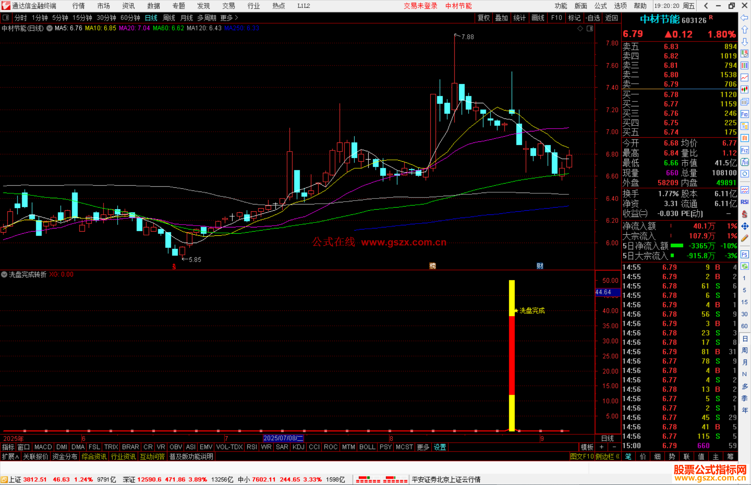This screenshot has height=485, width=751.
Task: Switch to 60分钟 period
Action: click(x=130, y=18)
